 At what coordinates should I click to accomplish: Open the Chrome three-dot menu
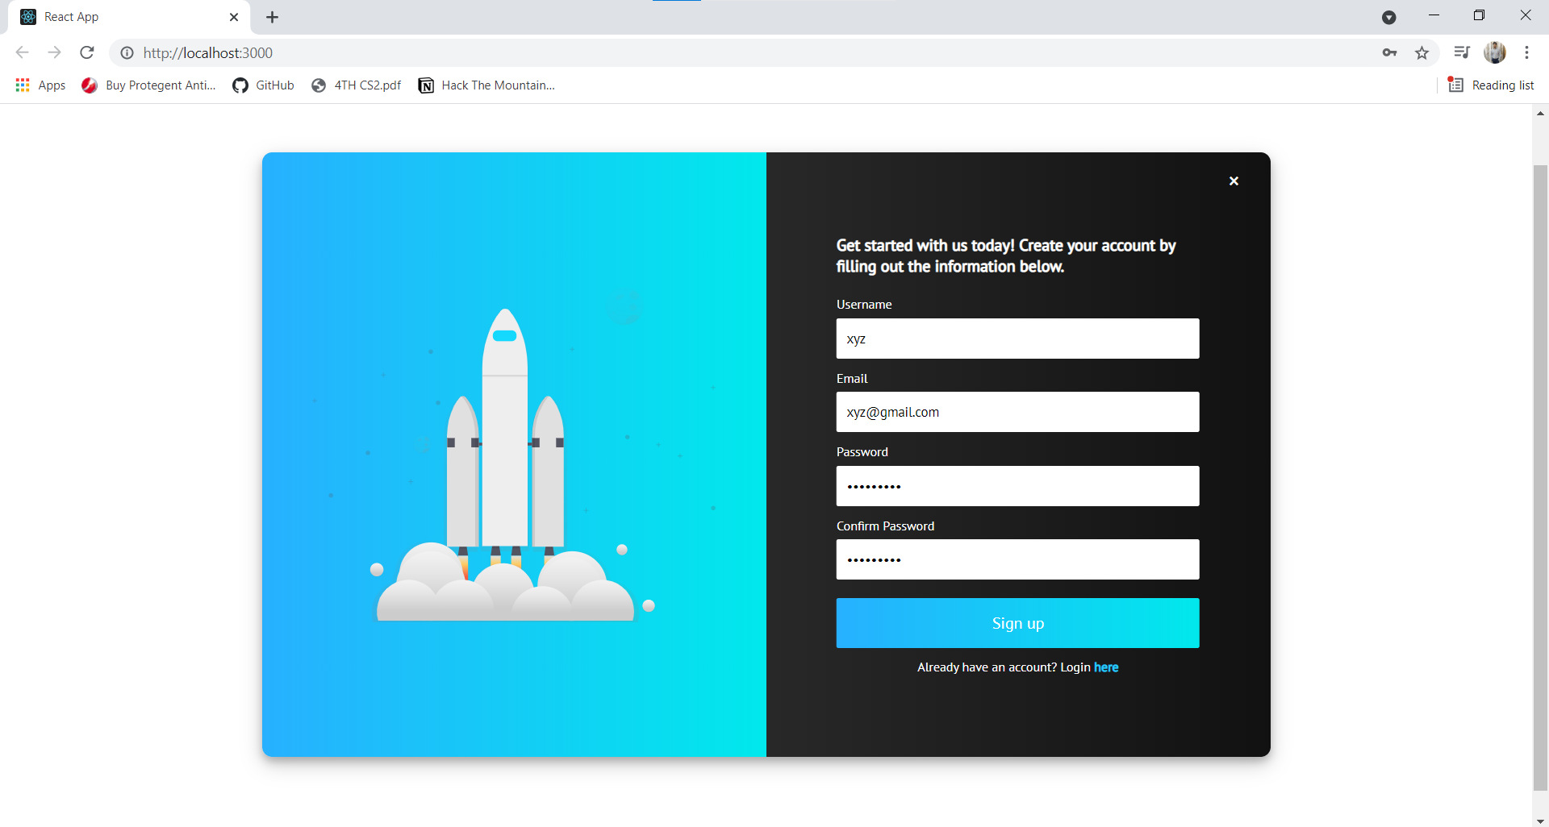coord(1526,52)
